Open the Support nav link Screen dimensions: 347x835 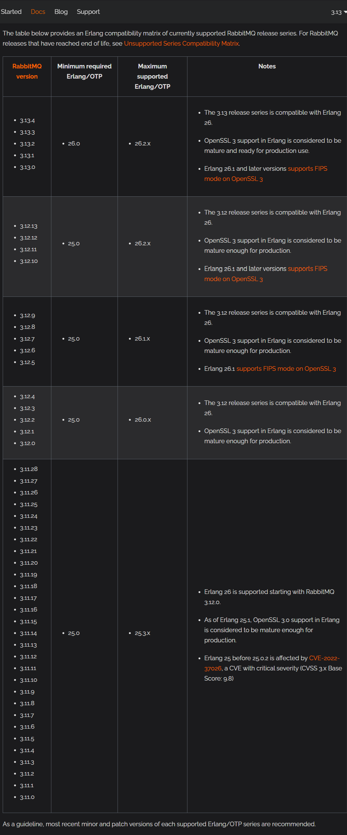[x=88, y=12]
